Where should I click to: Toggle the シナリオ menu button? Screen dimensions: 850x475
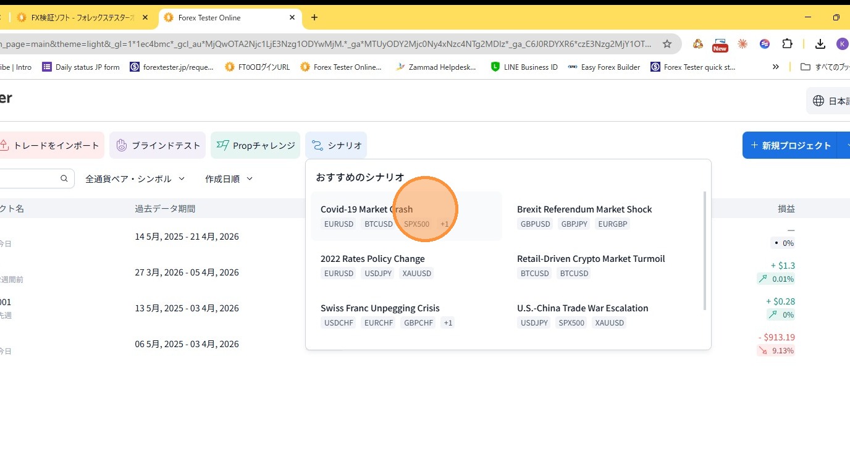pyautogui.click(x=336, y=145)
